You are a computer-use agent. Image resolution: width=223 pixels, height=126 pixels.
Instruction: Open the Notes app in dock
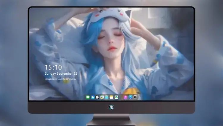[111, 97]
